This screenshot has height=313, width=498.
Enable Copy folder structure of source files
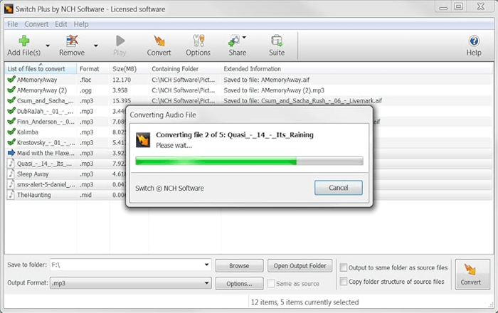coord(344,281)
